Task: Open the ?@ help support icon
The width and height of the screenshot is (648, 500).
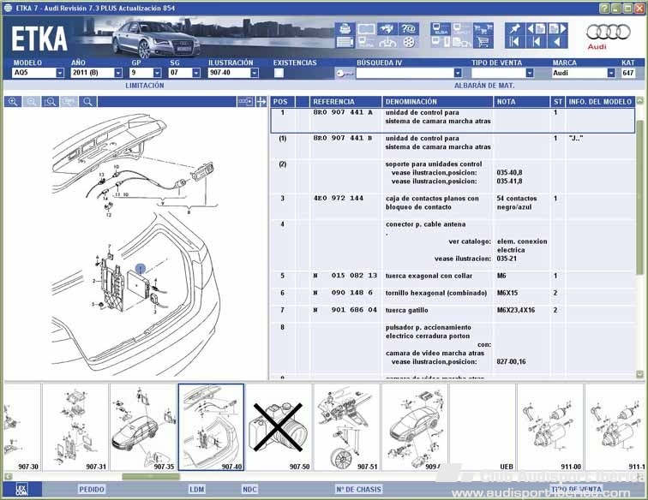Action: 408,29
